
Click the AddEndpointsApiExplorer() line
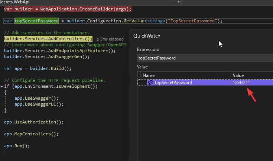pos(60,51)
